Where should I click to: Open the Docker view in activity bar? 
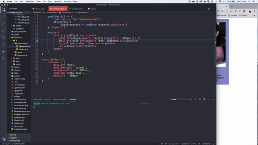tap(4, 52)
